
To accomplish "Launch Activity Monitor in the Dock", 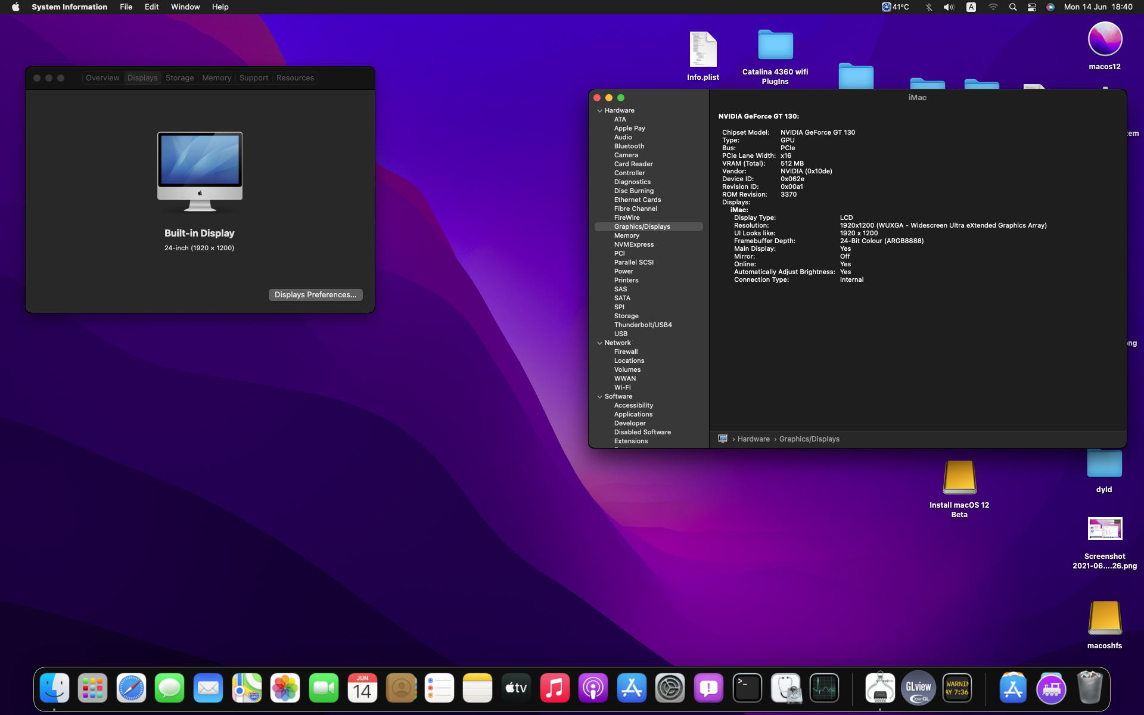I will click(x=825, y=689).
